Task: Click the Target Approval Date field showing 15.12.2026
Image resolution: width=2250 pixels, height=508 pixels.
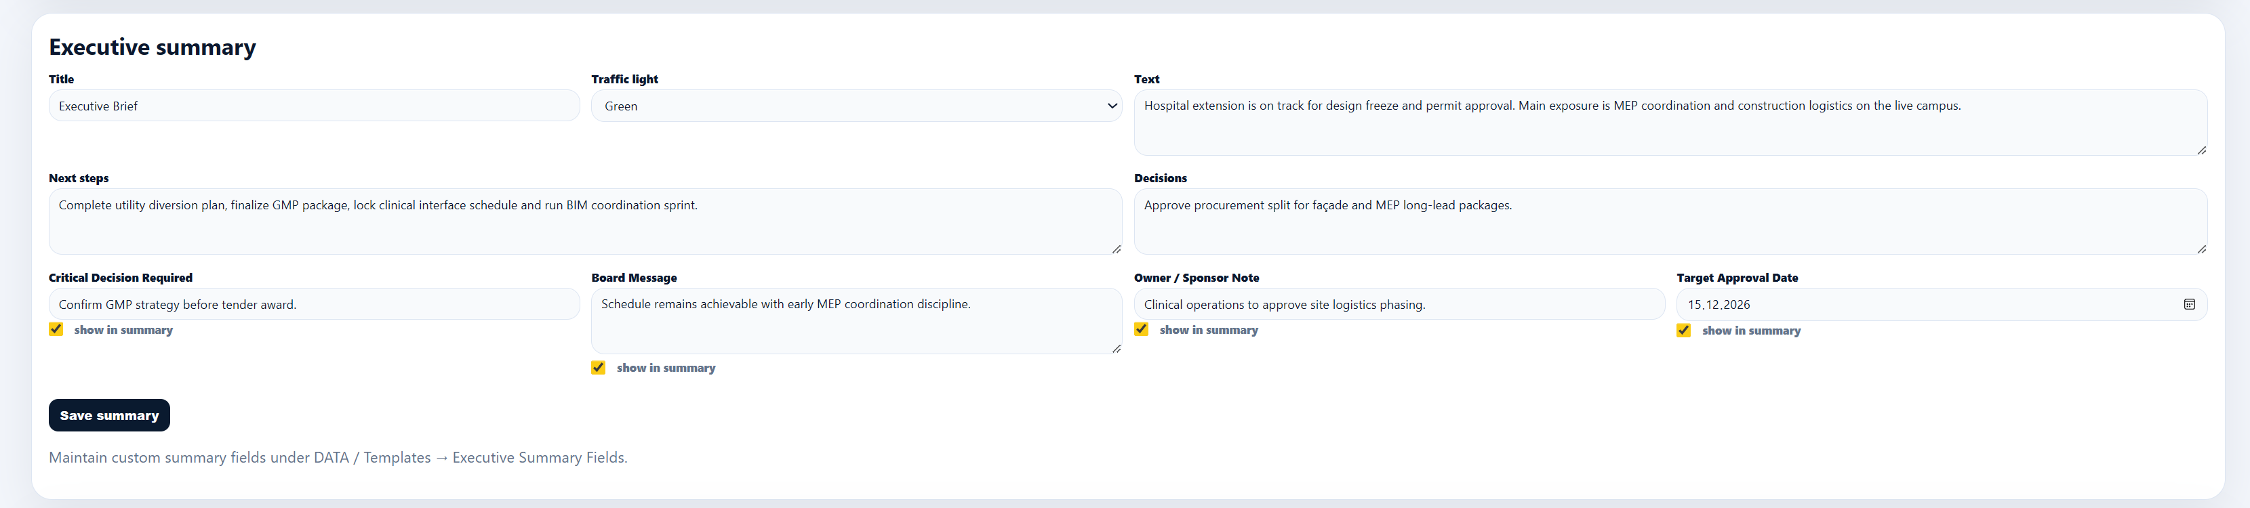Action: (x=1942, y=305)
